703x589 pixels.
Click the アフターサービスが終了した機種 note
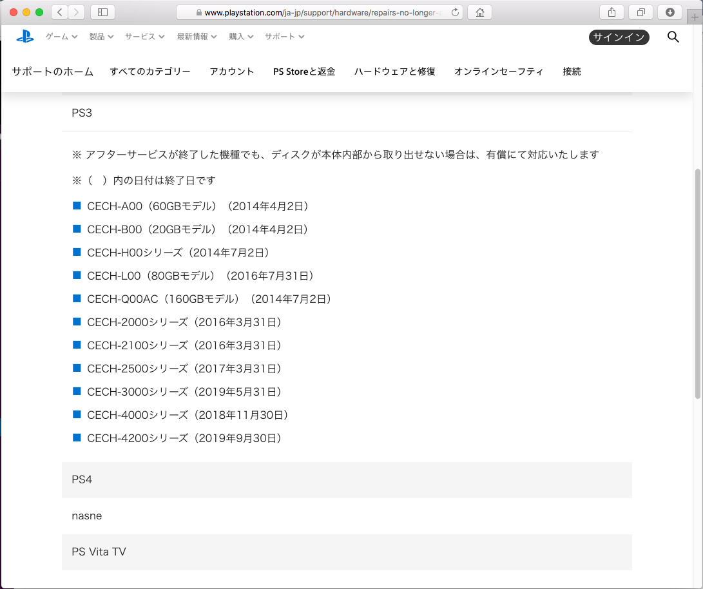point(335,155)
